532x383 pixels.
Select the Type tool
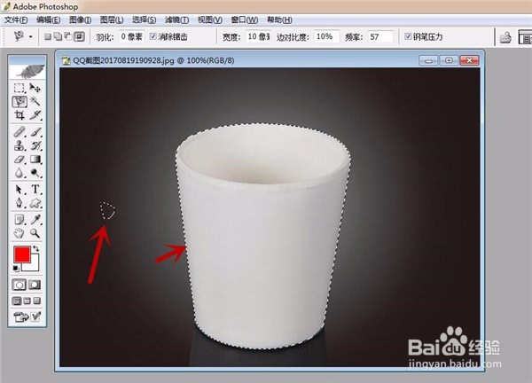click(35, 189)
